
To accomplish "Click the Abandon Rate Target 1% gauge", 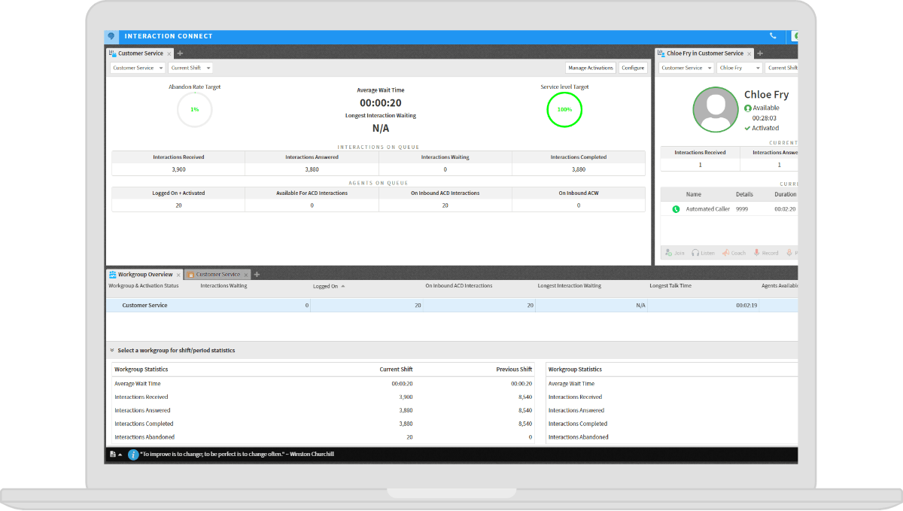I will pyautogui.click(x=194, y=110).
